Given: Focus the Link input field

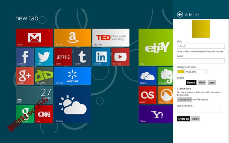Looking at the screenshot, I should (201, 46).
